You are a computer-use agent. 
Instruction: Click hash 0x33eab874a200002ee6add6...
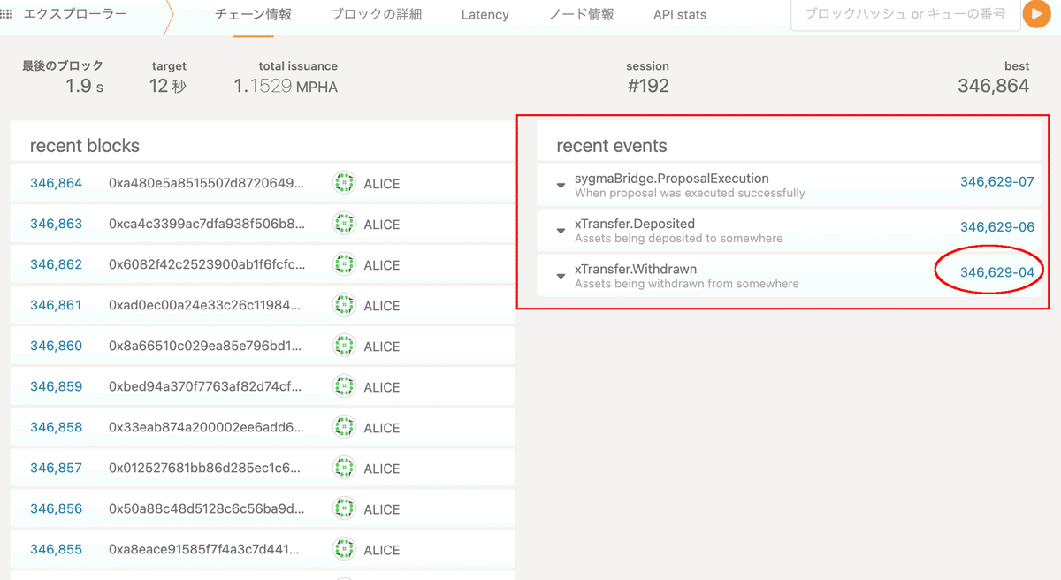(x=206, y=427)
